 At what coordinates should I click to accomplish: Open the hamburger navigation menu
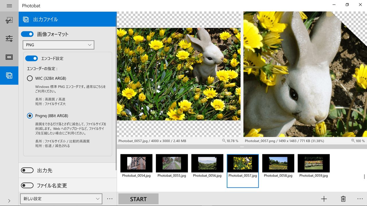9,6
